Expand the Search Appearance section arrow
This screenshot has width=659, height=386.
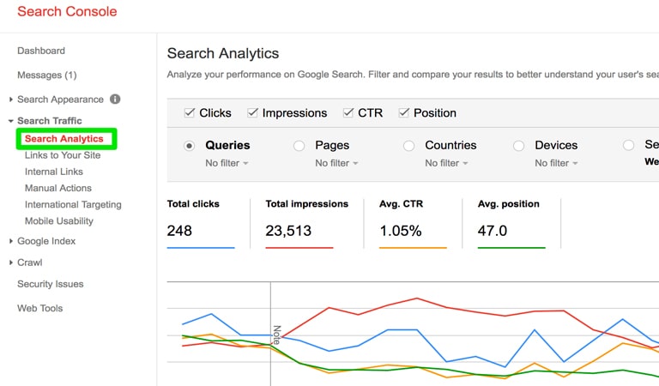click(x=11, y=100)
